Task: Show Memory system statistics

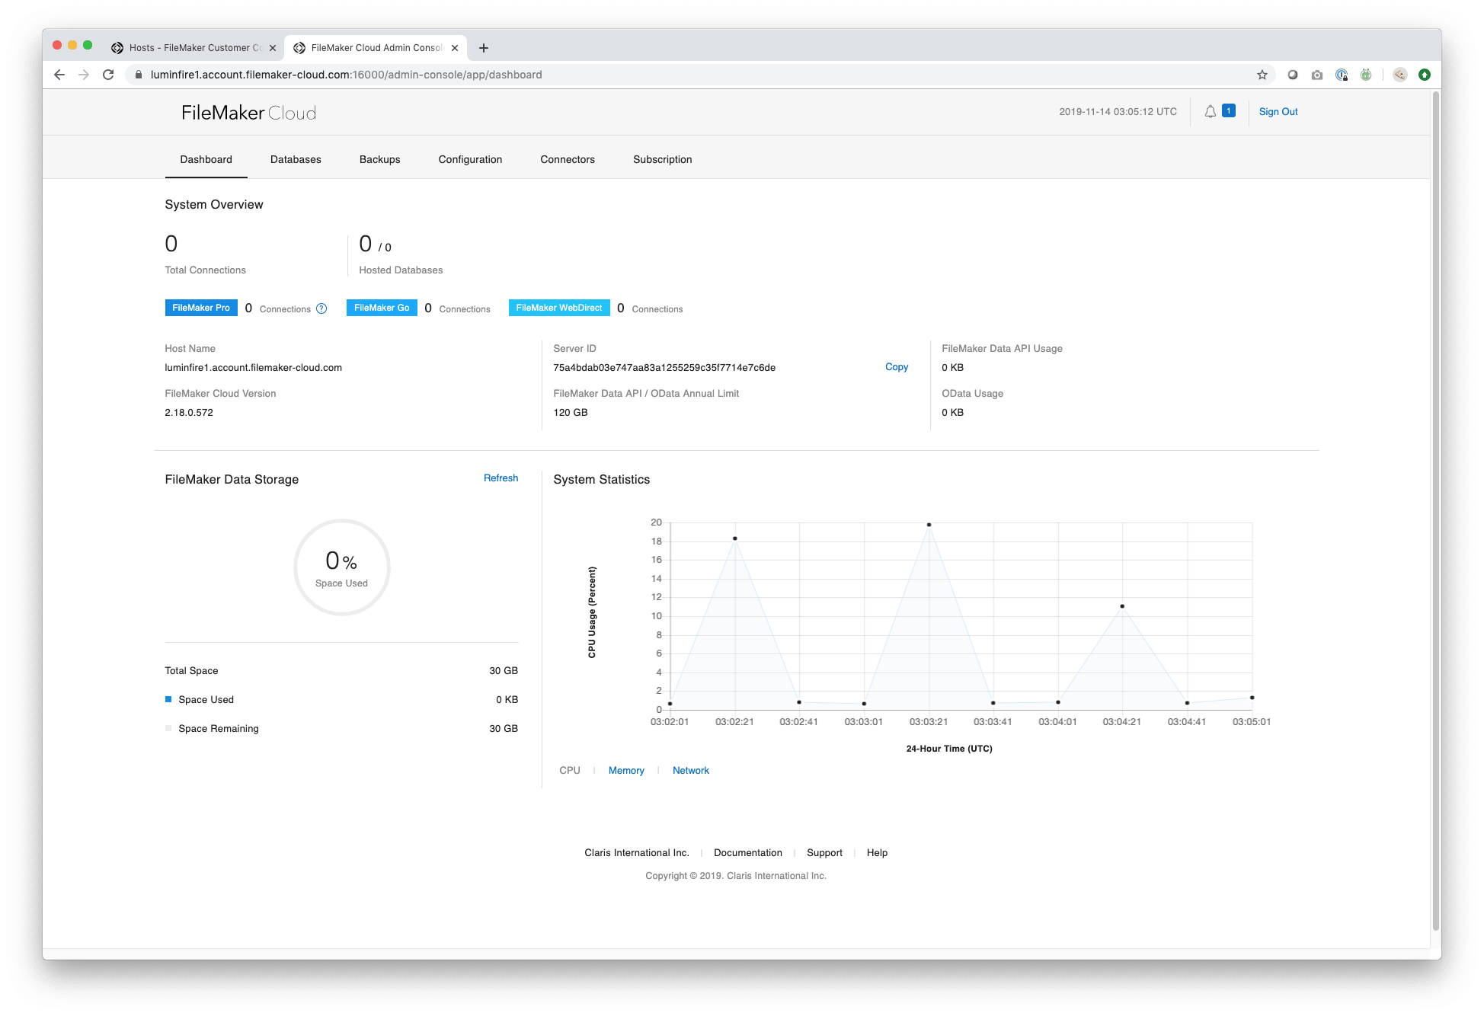Action: pos(626,771)
